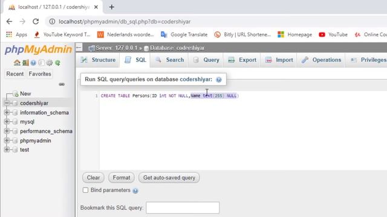Open the Search tab

point(169,60)
